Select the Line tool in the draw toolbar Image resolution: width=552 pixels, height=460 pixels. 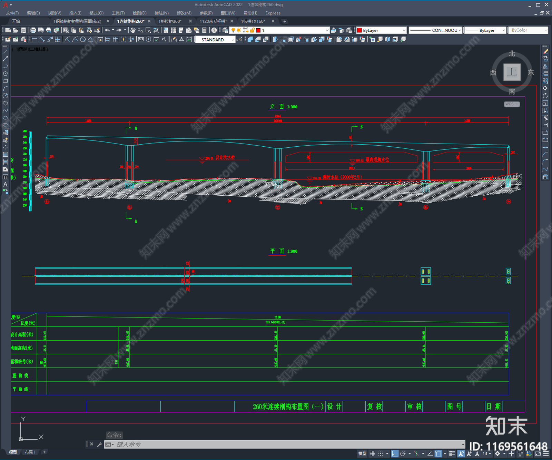tap(5, 51)
